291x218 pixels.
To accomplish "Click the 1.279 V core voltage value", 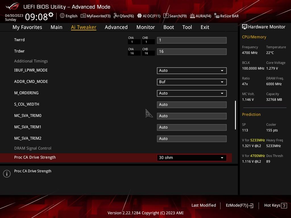I will coord(272,68).
